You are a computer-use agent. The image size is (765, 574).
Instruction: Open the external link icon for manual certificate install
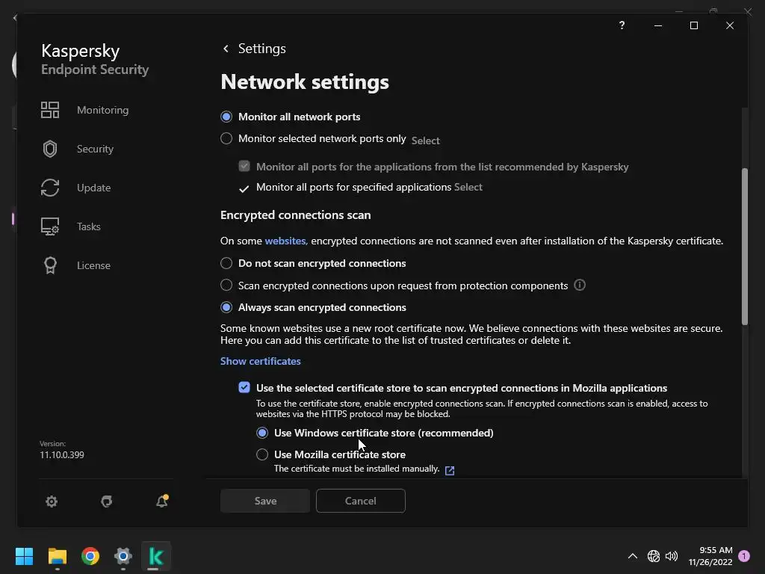point(450,470)
